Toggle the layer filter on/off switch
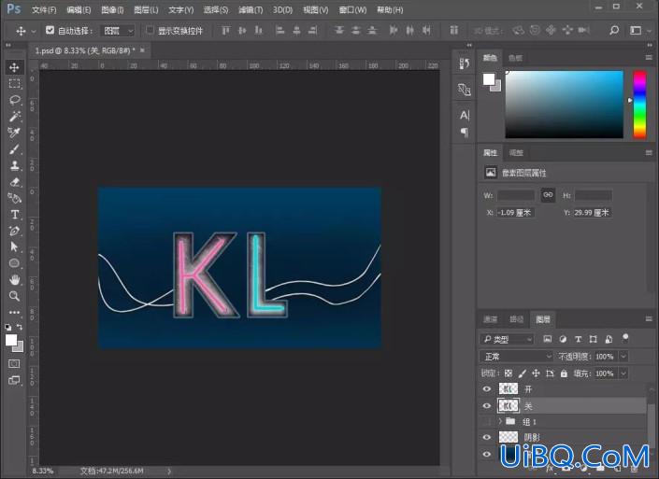This screenshot has width=659, height=479. tap(625, 338)
